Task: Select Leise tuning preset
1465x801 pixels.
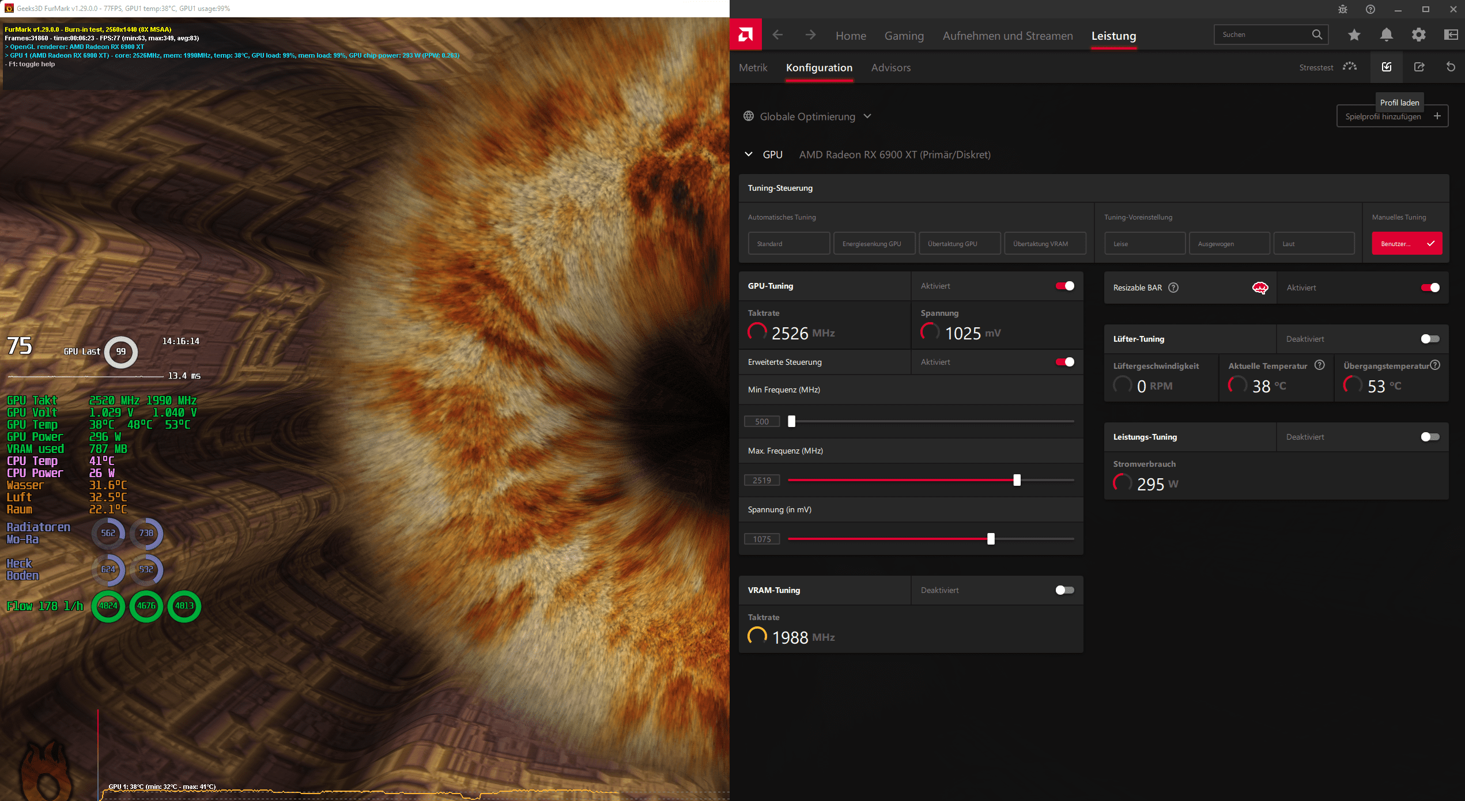Action: click(1145, 244)
